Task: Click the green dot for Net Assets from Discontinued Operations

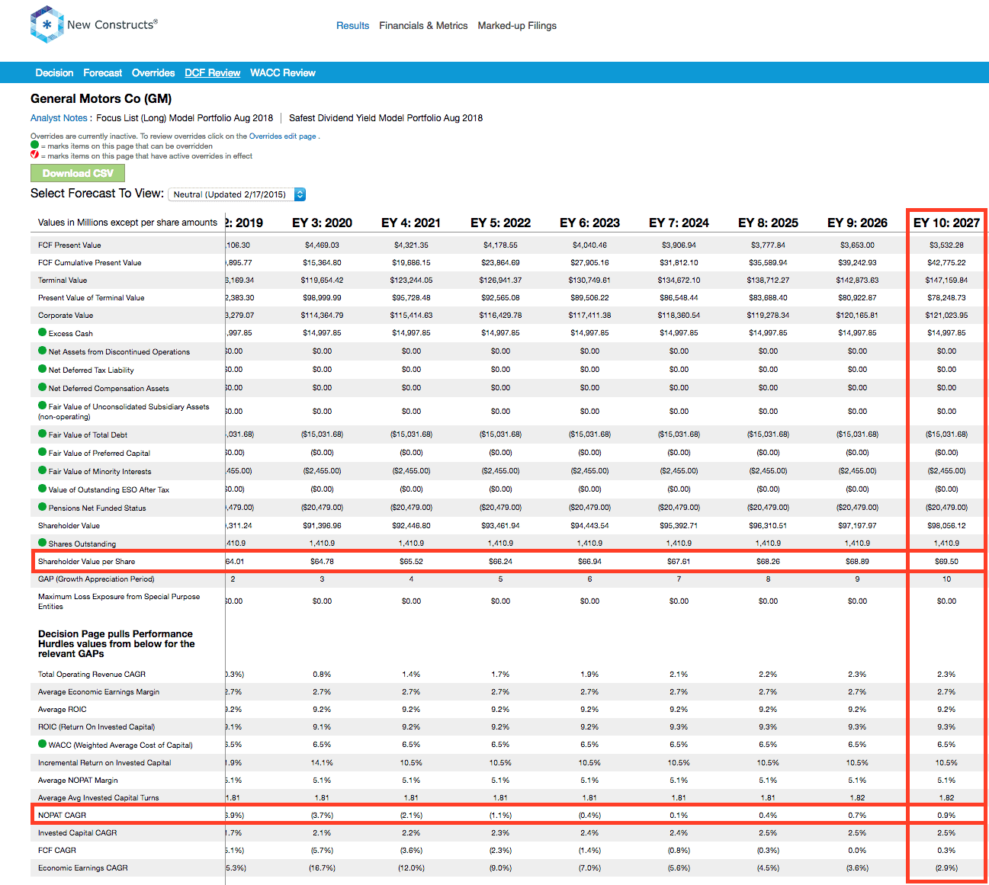Action: [x=43, y=351]
